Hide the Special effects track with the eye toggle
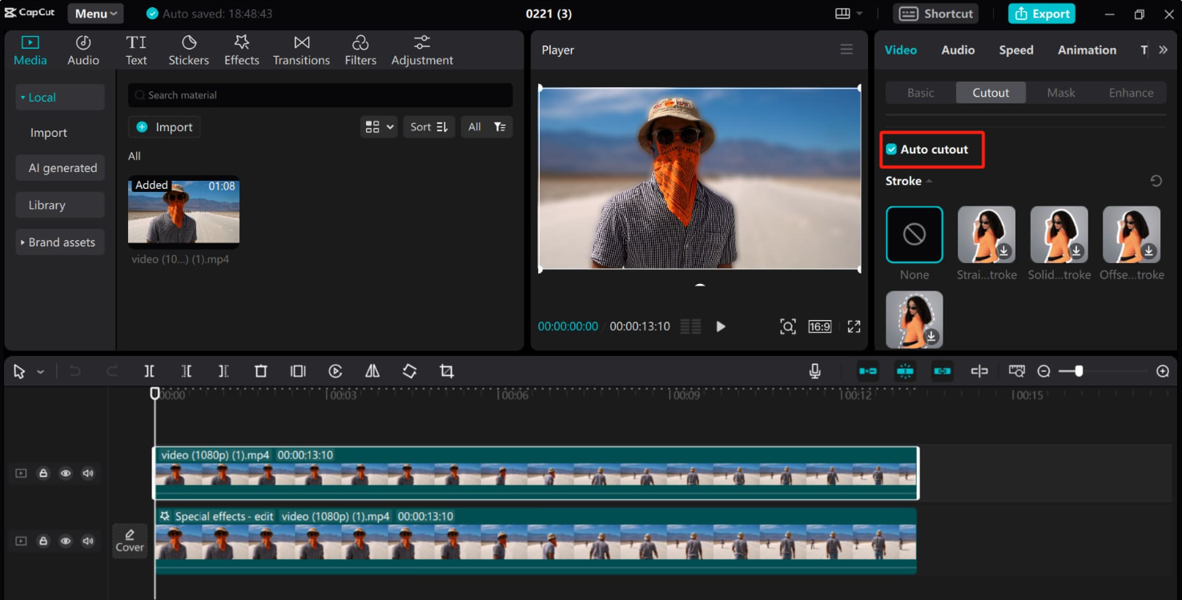The image size is (1182, 600). point(66,541)
